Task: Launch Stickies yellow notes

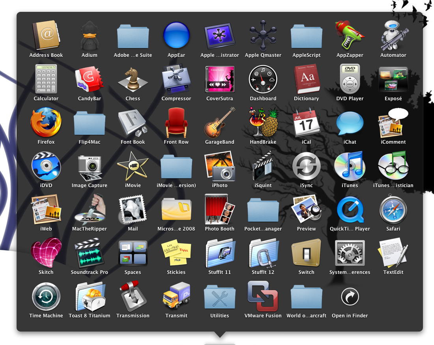Action: [x=176, y=253]
